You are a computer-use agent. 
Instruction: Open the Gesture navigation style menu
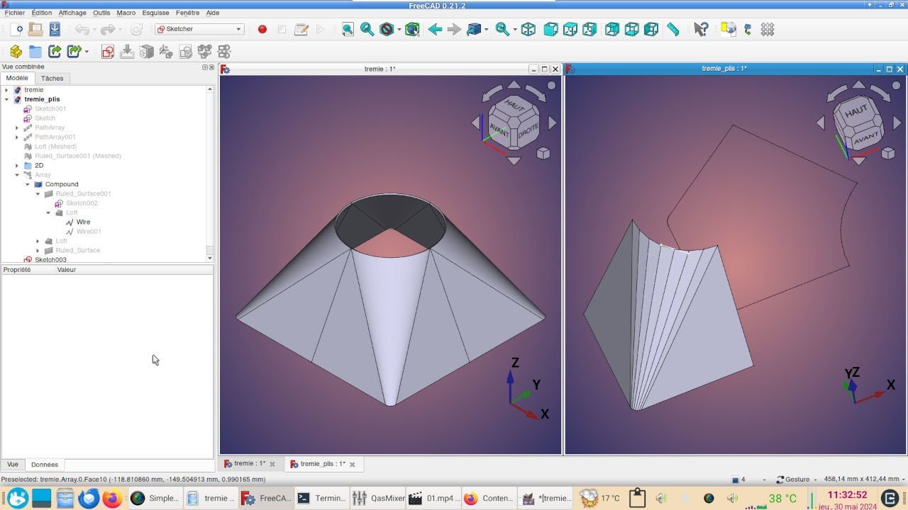click(x=797, y=480)
